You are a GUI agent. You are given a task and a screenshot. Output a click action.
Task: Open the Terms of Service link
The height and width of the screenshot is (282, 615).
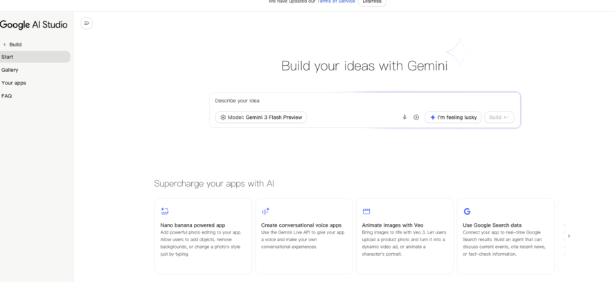click(336, 1)
